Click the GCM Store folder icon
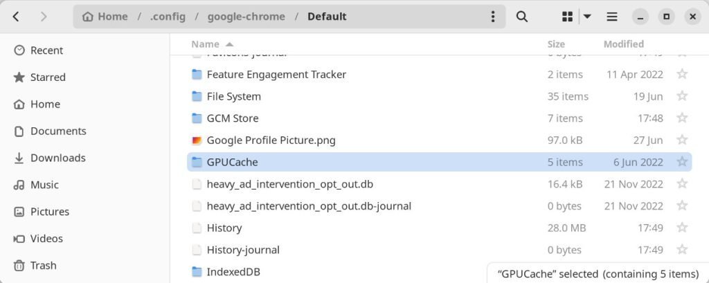 click(197, 118)
